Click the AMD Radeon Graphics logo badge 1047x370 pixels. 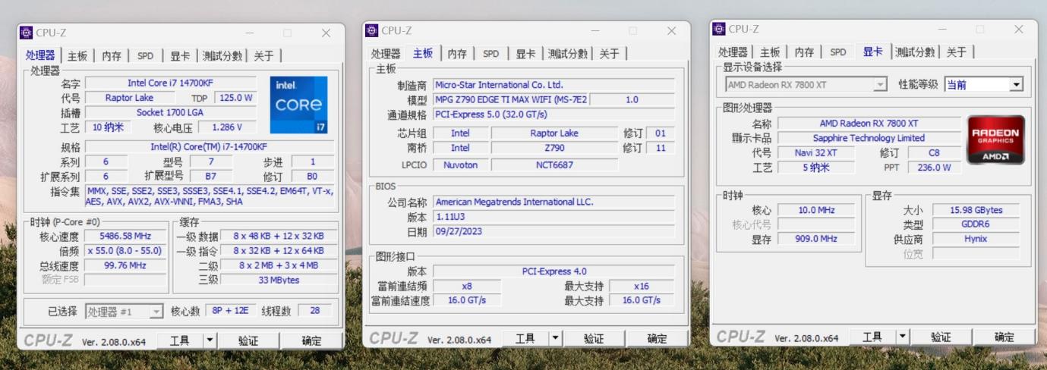point(995,140)
